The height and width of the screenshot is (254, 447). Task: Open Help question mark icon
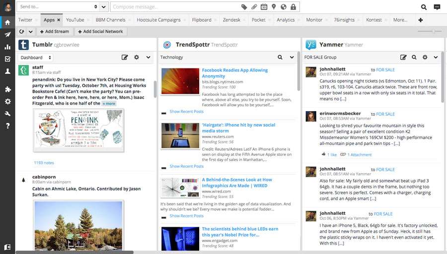7,126
